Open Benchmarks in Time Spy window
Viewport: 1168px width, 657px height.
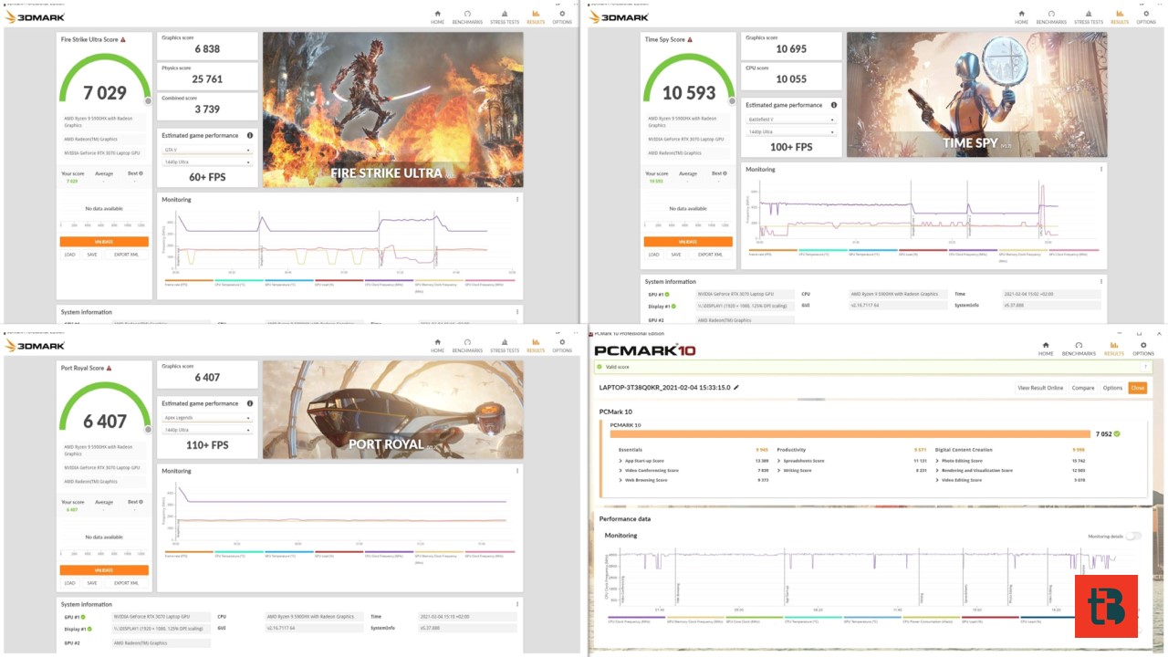pos(1051,16)
